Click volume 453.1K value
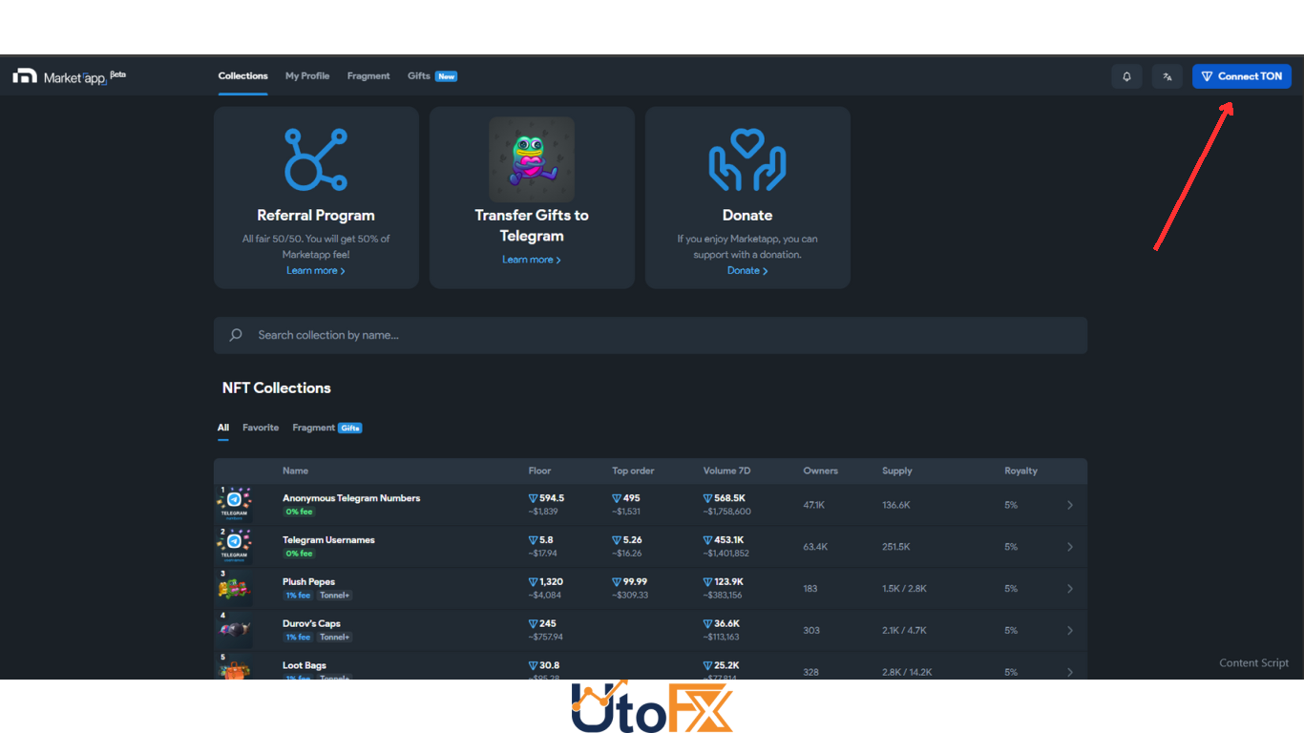This screenshot has height=733, width=1304. click(x=724, y=540)
